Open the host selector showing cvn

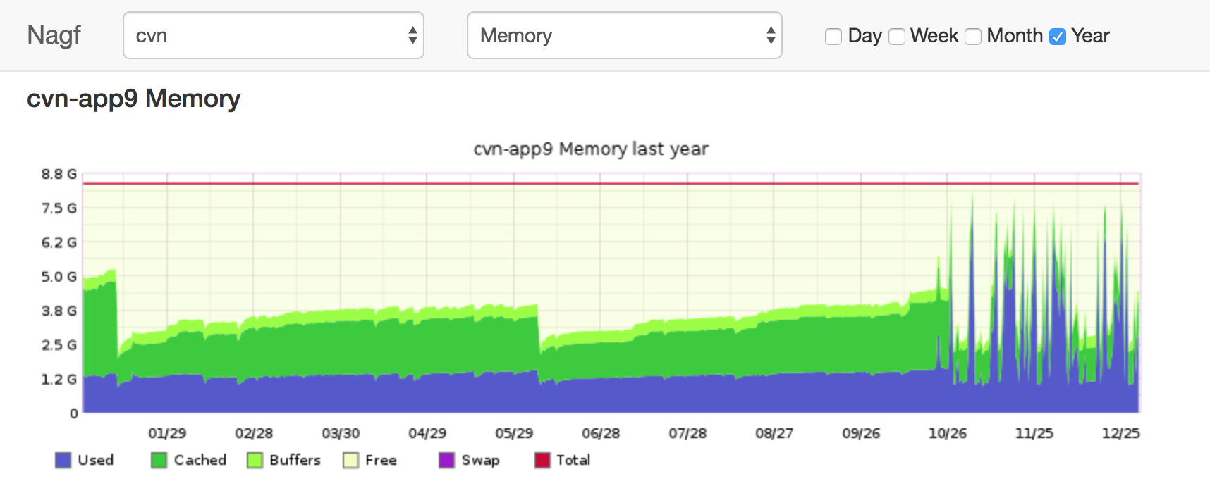coord(273,35)
